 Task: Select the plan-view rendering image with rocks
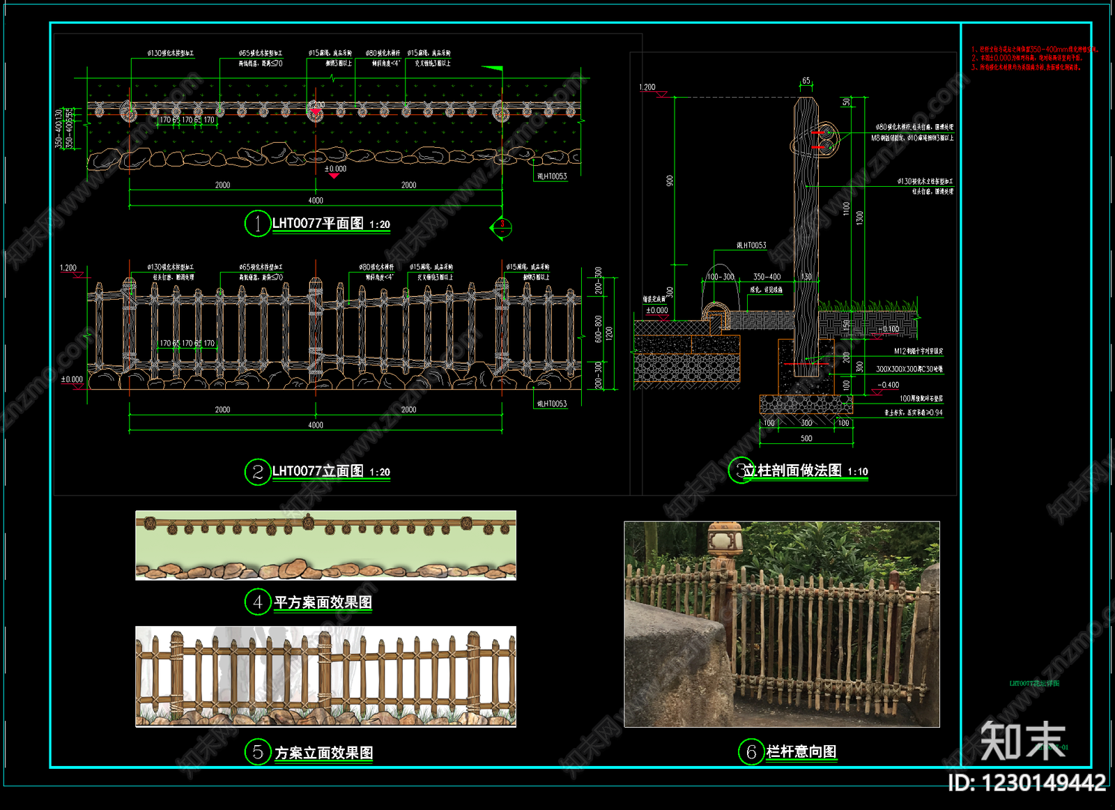pyautogui.click(x=325, y=545)
